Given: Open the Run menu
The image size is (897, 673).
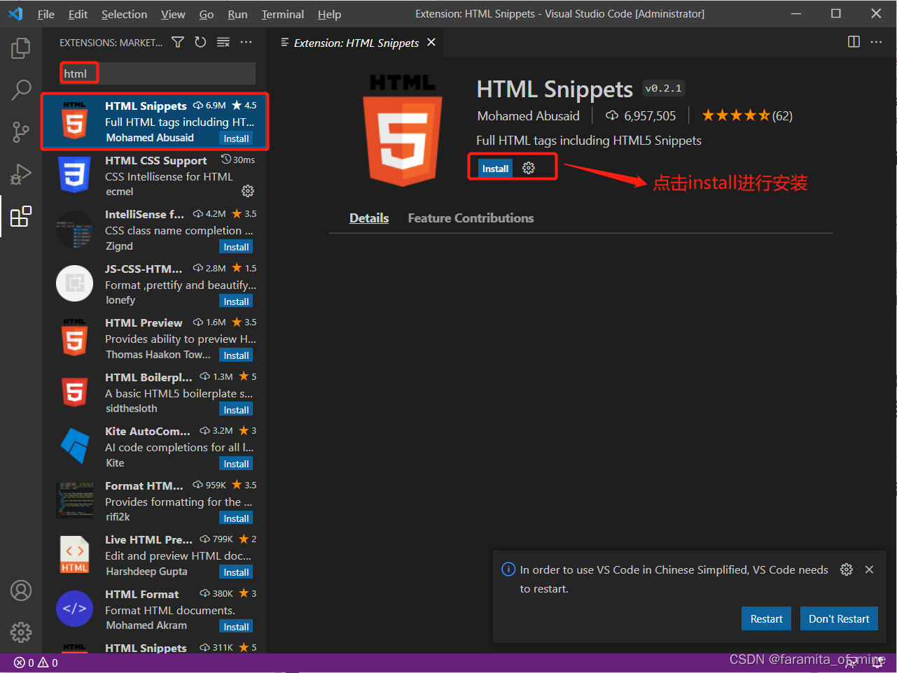Looking at the screenshot, I should pos(237,14).
